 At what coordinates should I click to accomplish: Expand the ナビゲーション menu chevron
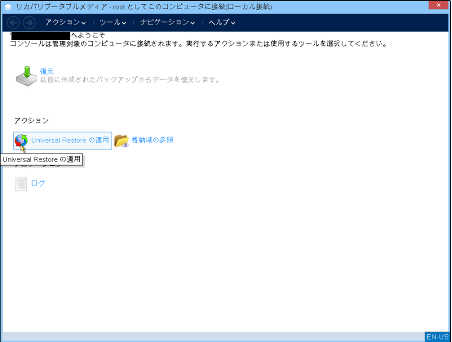[x=192, y=23]
